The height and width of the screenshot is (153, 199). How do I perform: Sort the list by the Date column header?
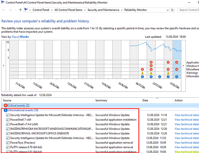(157, 101)
